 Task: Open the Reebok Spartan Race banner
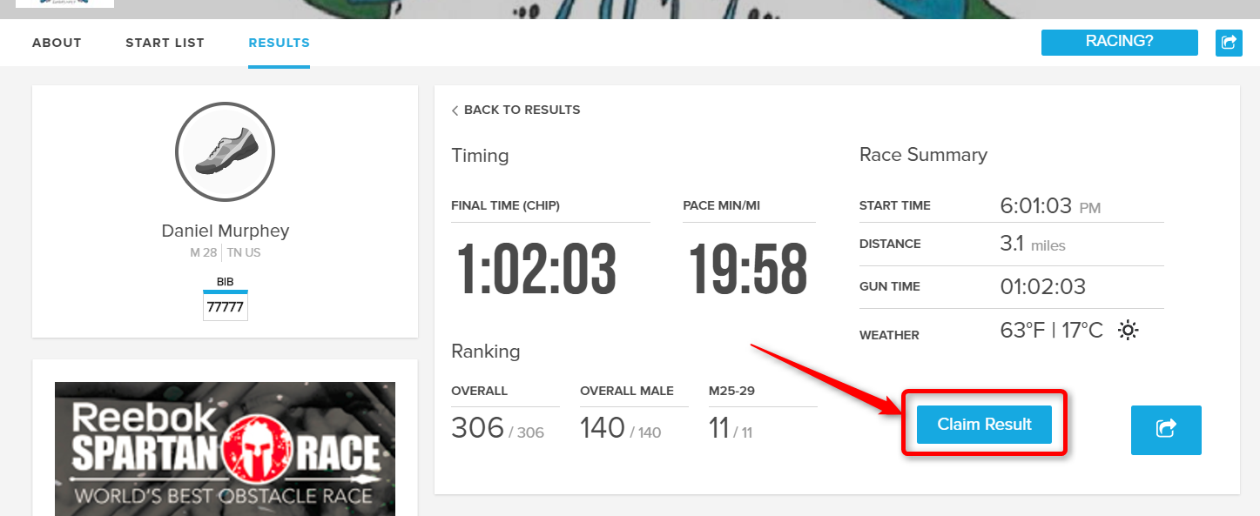tap(225, 448)
